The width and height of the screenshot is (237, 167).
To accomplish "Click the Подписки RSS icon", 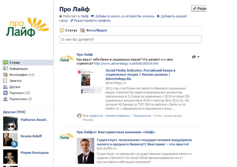I will coord(6,93).
